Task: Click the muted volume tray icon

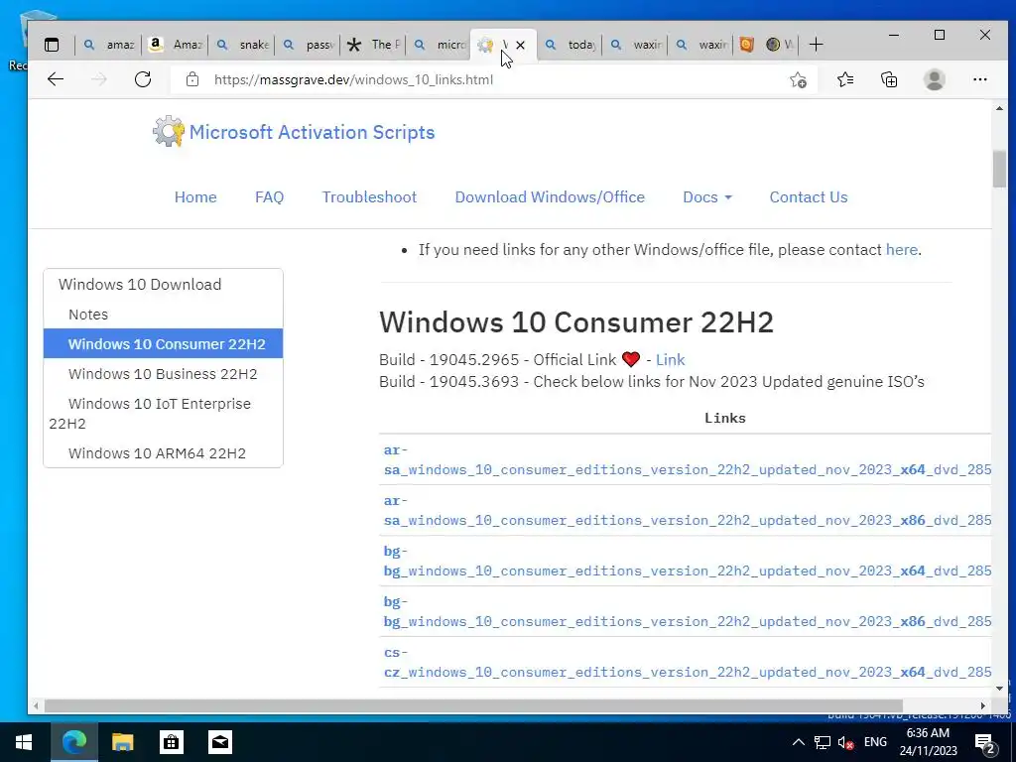Action: (845, 742)
